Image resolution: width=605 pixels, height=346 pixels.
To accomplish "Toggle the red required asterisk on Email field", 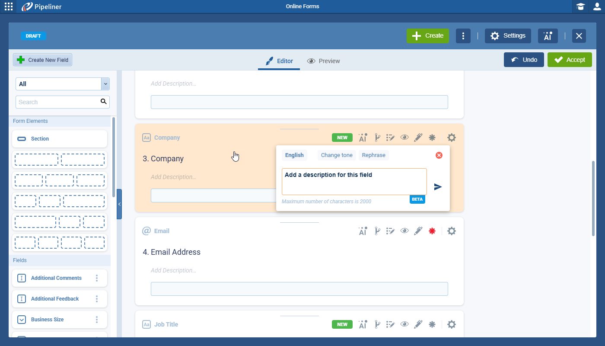I will tap(432, 231).
